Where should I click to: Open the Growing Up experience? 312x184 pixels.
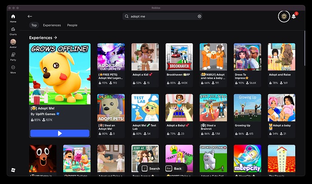tap(247, 116)
